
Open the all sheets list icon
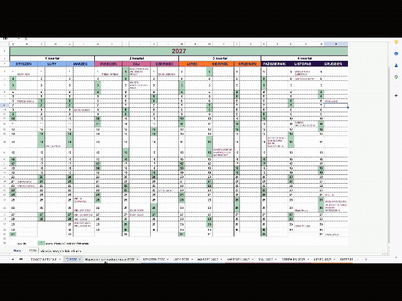pyautogui.click(x=21, y=259)
